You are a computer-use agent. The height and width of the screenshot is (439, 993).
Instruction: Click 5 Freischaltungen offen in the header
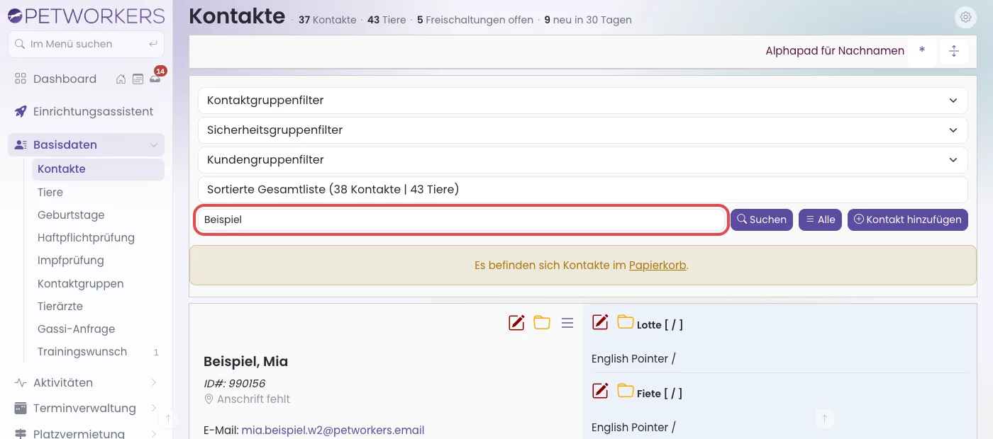(475, 20)
